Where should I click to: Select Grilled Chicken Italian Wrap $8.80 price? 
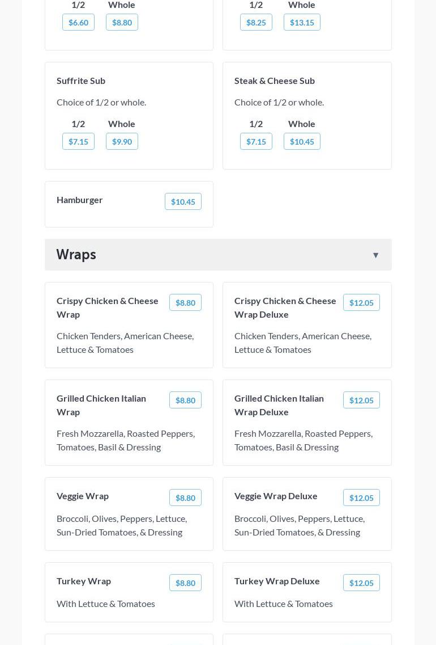(x=185, y=400)
